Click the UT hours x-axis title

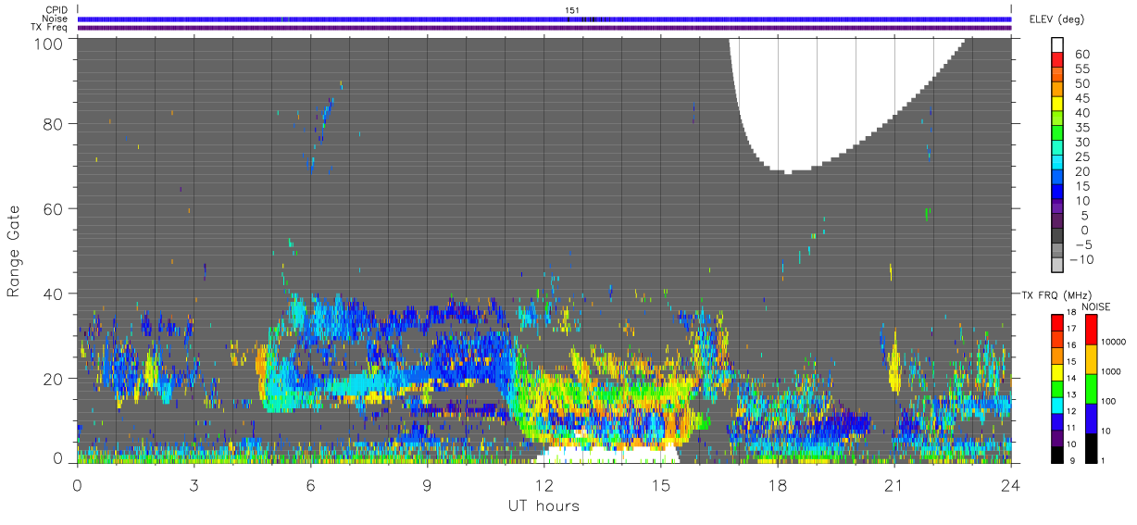coord(544,506)
